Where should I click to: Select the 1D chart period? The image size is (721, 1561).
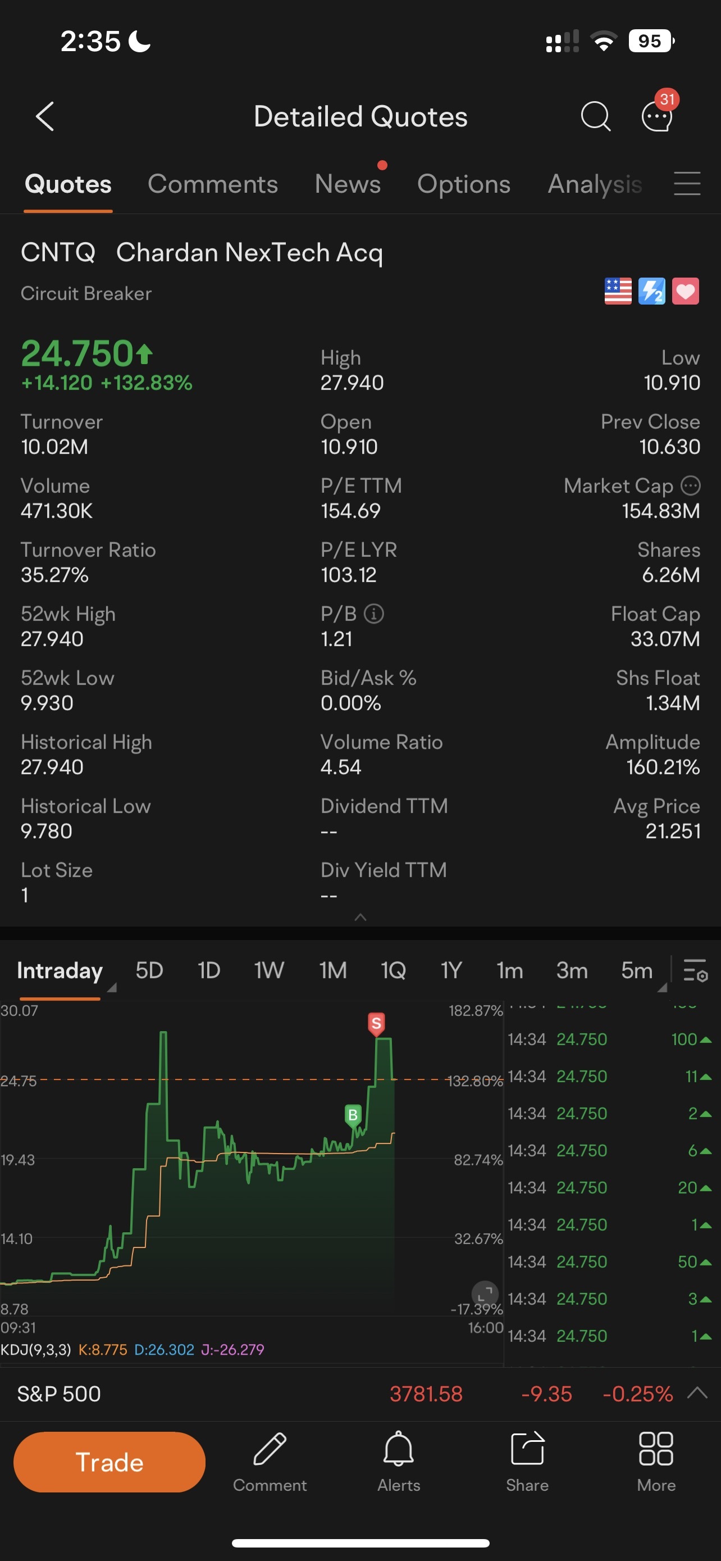pos(209,971)
